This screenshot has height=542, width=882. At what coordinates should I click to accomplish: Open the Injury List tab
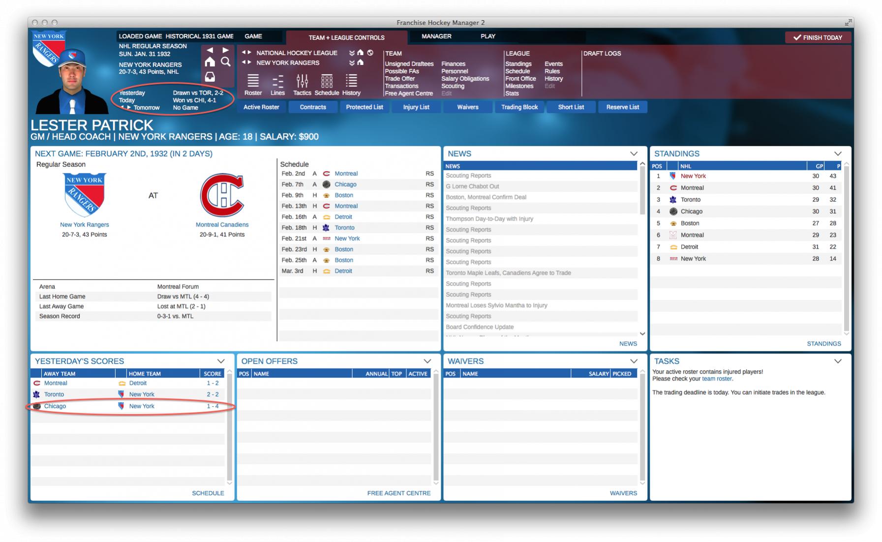[x=416, y=107]
